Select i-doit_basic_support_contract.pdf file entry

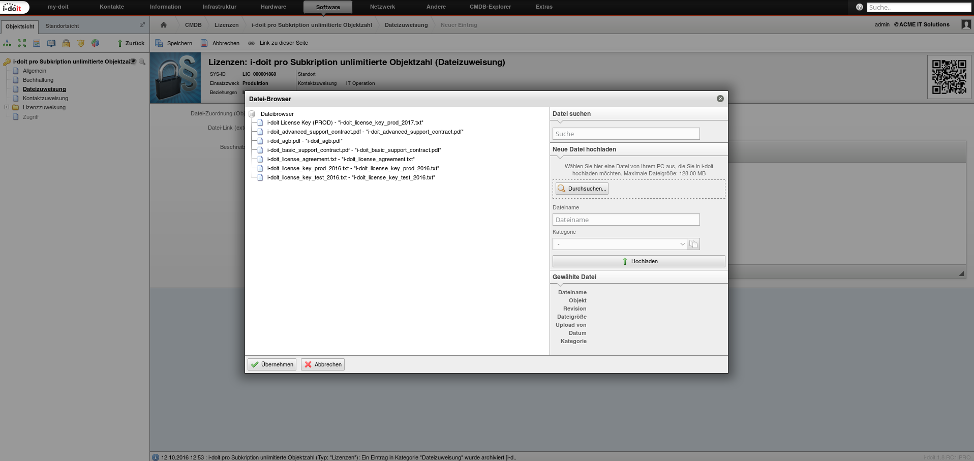(354, 150)
